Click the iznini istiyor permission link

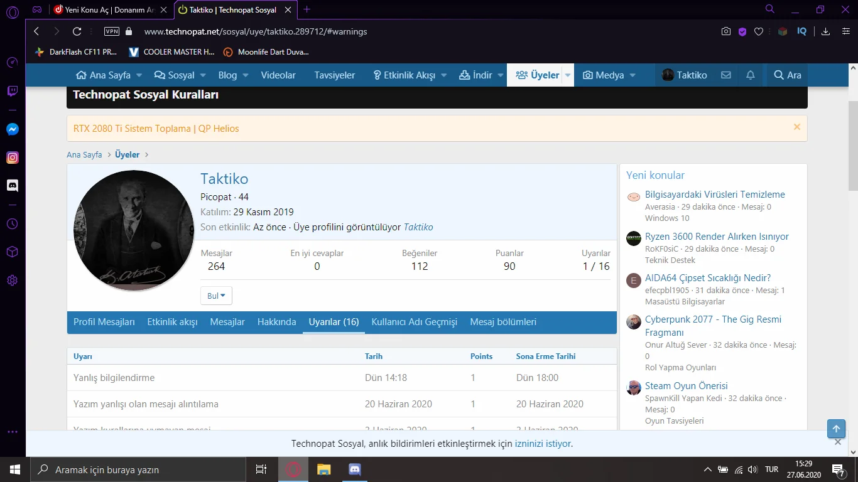[543, 444]
